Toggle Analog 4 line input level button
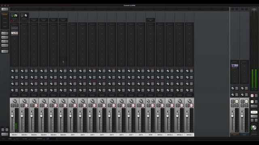The image size is (259, 145). coord(44,20)
